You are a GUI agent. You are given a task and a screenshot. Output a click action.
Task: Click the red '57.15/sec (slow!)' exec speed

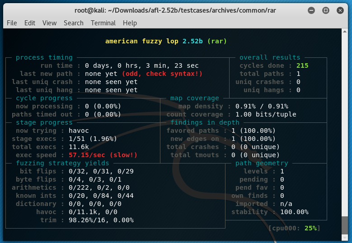point(103,155)
